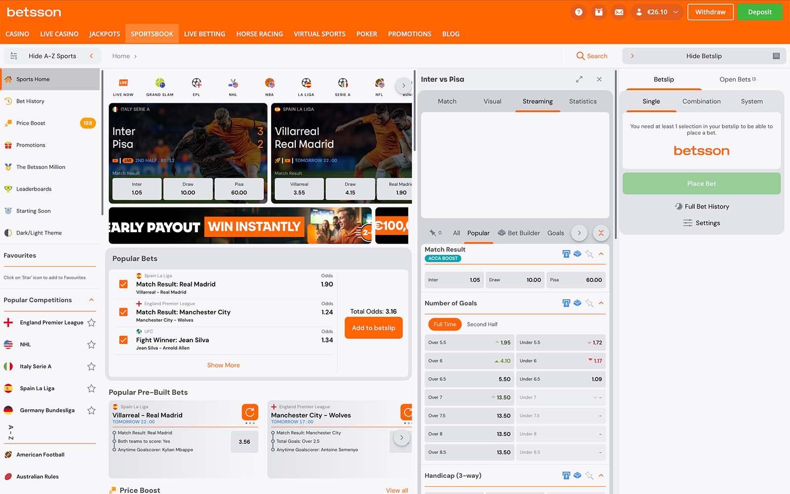Refresh the Villarreal - Real Madrid pre-built bet
The height and width of the screenshot is (494, 790).
click(x=250, y=412)
